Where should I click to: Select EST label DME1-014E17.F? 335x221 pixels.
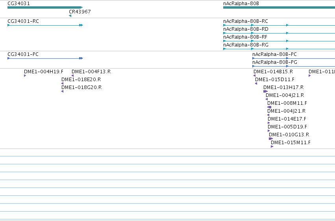coord(287,119)
